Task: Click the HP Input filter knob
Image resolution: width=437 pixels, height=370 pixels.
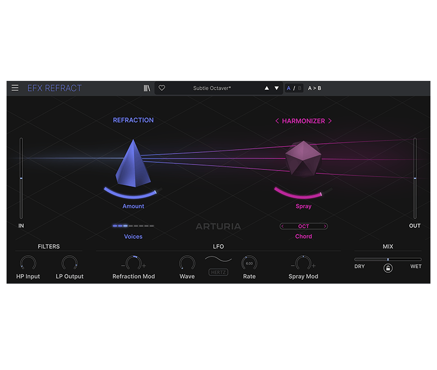Action: point(27,263)
